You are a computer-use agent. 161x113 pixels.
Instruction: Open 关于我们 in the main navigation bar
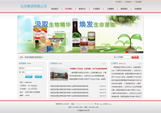click(69, 9)
